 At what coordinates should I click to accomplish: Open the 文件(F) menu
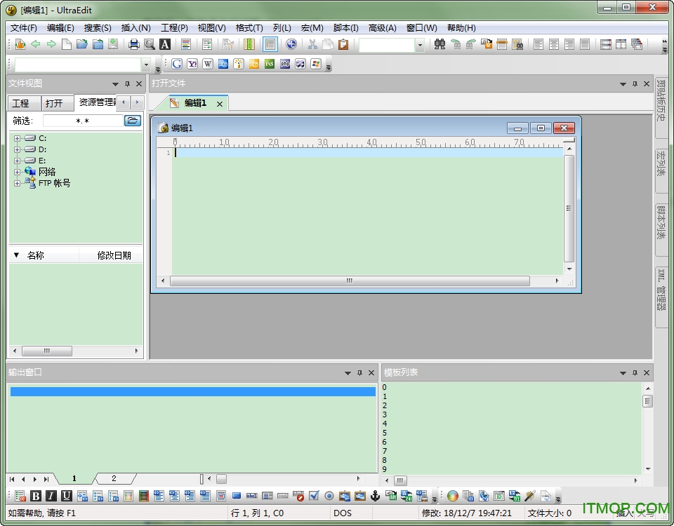point(24,28)
